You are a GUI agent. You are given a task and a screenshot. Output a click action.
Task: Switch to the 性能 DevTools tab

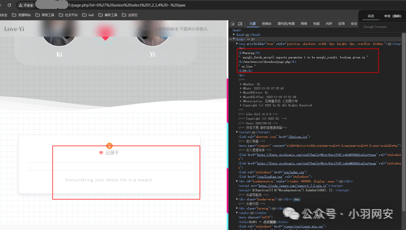click(x=317, y=24)
